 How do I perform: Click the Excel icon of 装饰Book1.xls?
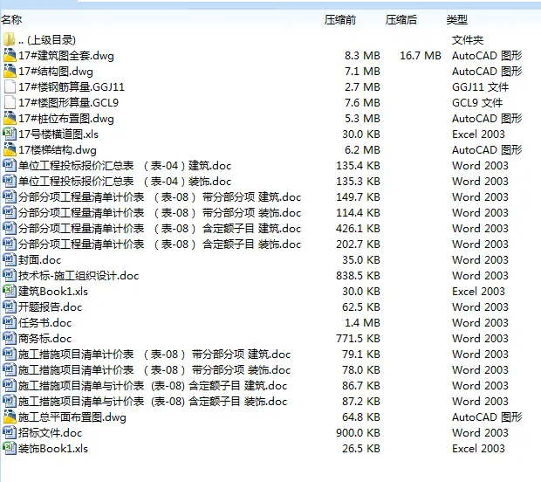[10, 449]
